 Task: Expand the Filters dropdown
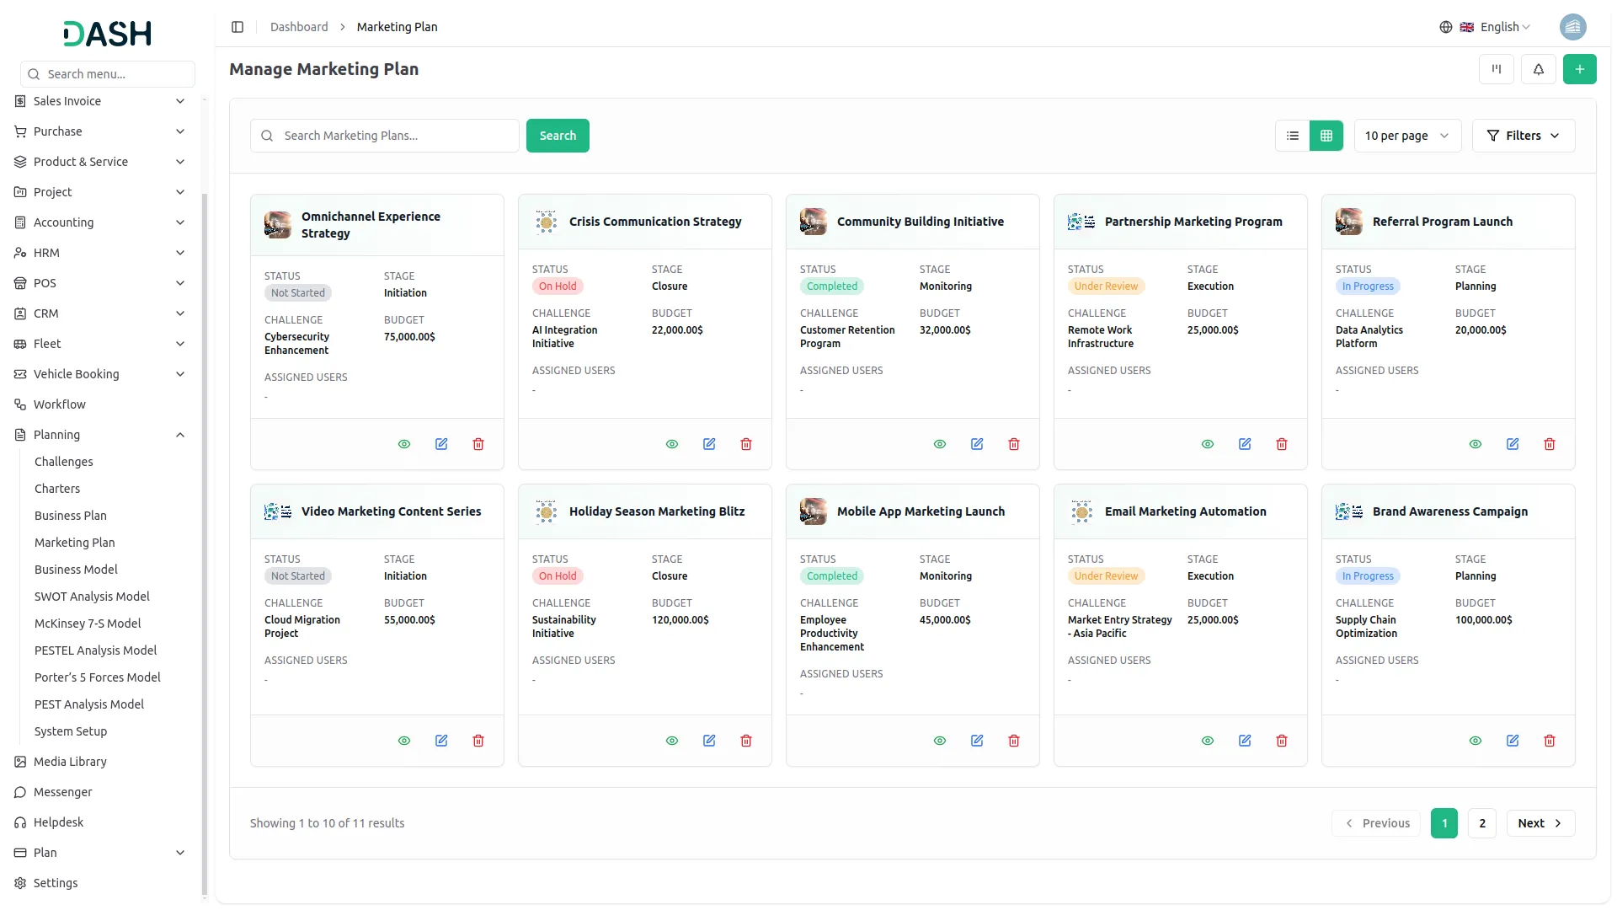1524,136
